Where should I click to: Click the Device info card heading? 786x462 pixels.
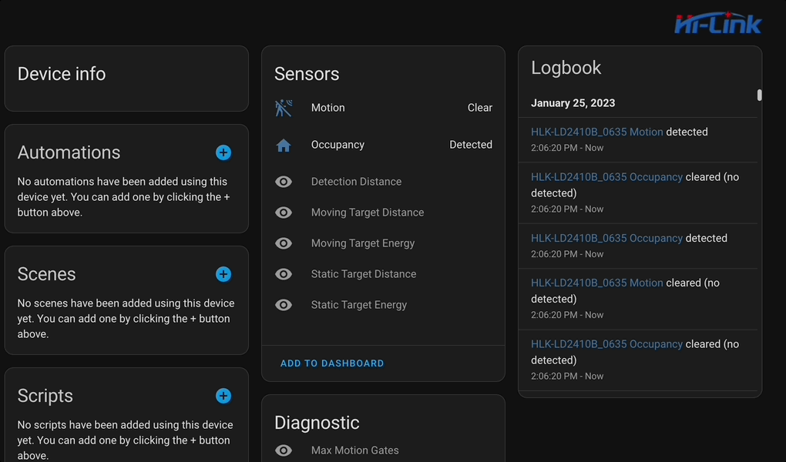pos(62,74)
